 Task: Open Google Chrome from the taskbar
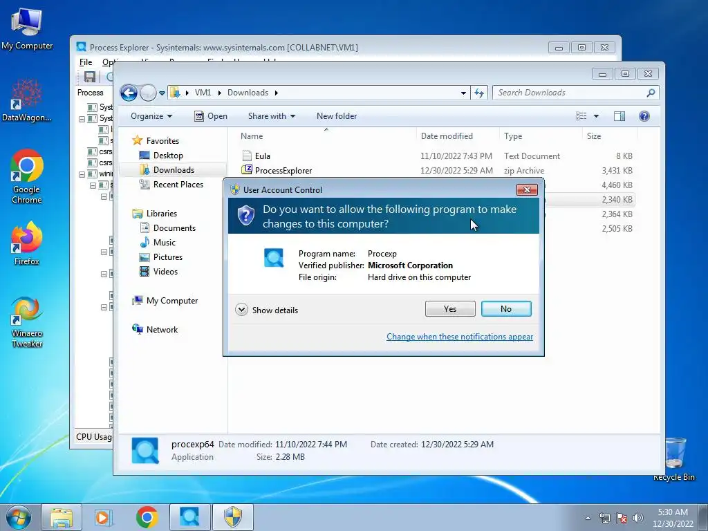coord(147,517)
